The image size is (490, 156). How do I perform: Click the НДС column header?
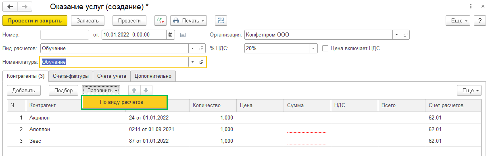[x=354, y=105]
